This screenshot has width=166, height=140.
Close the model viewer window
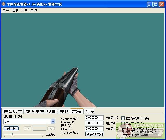162,4
